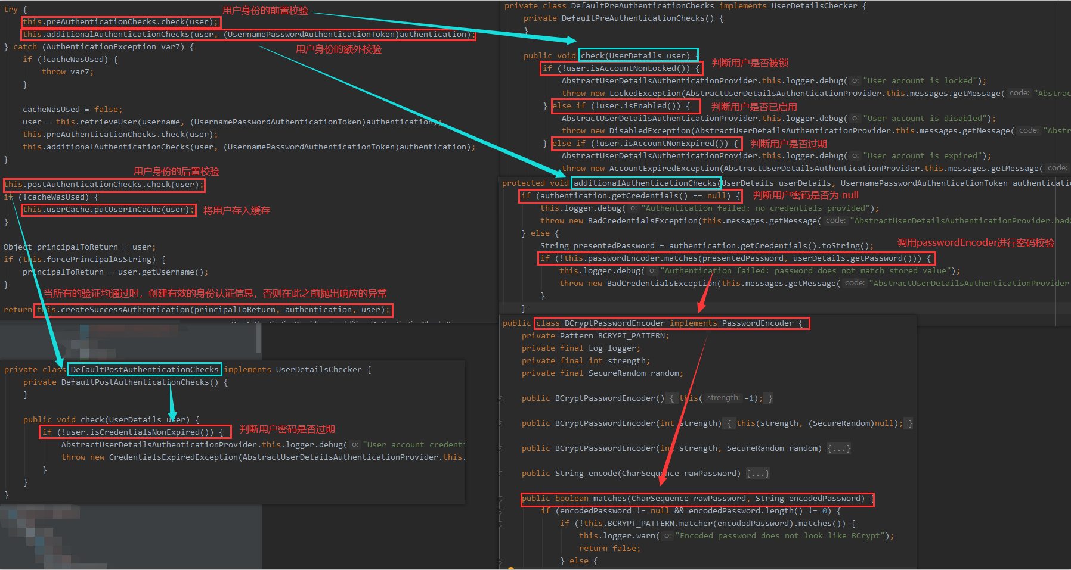
Task: Click '"Authentication failed: no credentials provided"' string
Action: tap(756, 208)
